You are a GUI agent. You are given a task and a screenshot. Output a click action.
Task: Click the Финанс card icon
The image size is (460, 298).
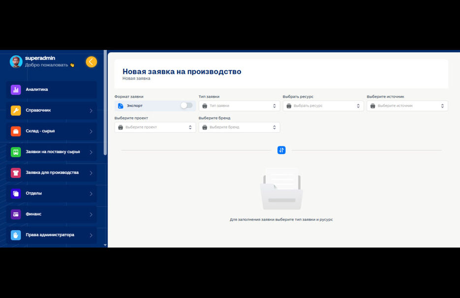click(x=16, y=214)
